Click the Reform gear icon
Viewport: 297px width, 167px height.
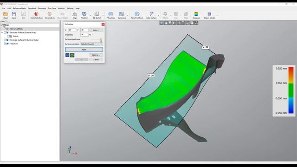tap(165, 14)
